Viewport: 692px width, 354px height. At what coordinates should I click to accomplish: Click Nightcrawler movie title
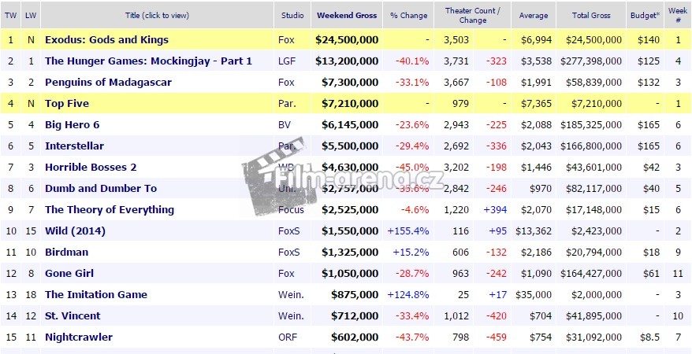[79, 337]
